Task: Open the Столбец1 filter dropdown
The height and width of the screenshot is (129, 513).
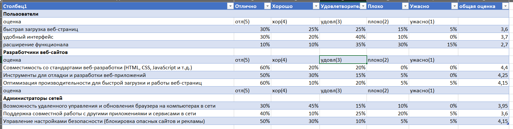Action: point(230,6)
